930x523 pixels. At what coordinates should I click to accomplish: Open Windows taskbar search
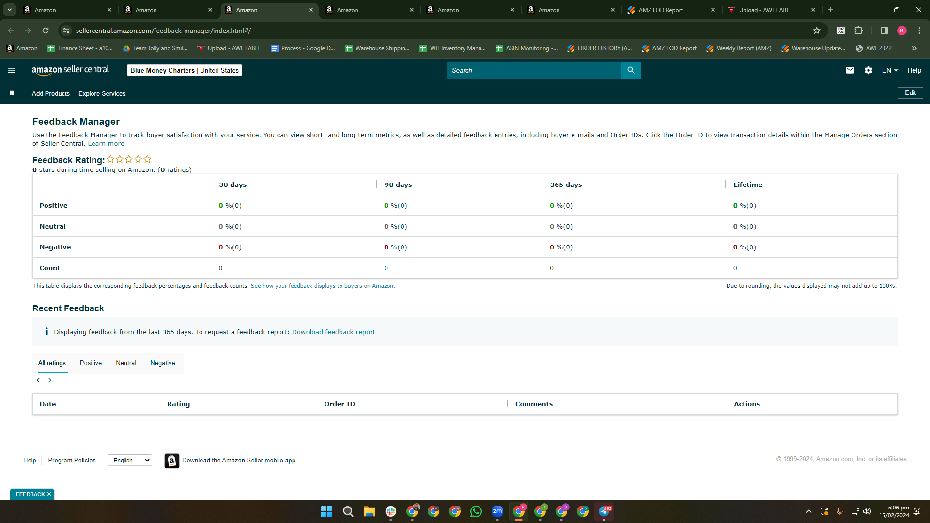point(348,511)
